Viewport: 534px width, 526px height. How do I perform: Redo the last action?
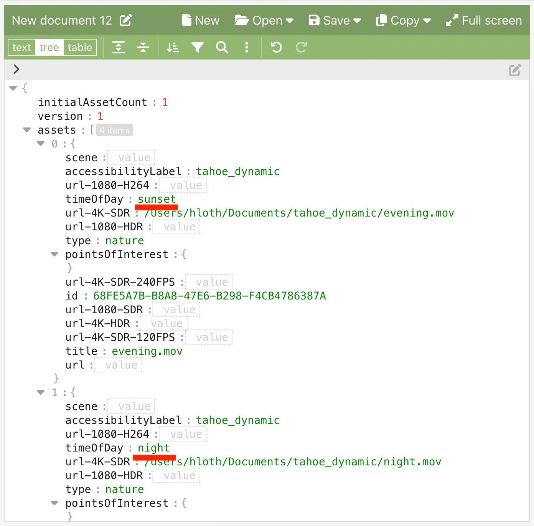[x=301, y=47]
